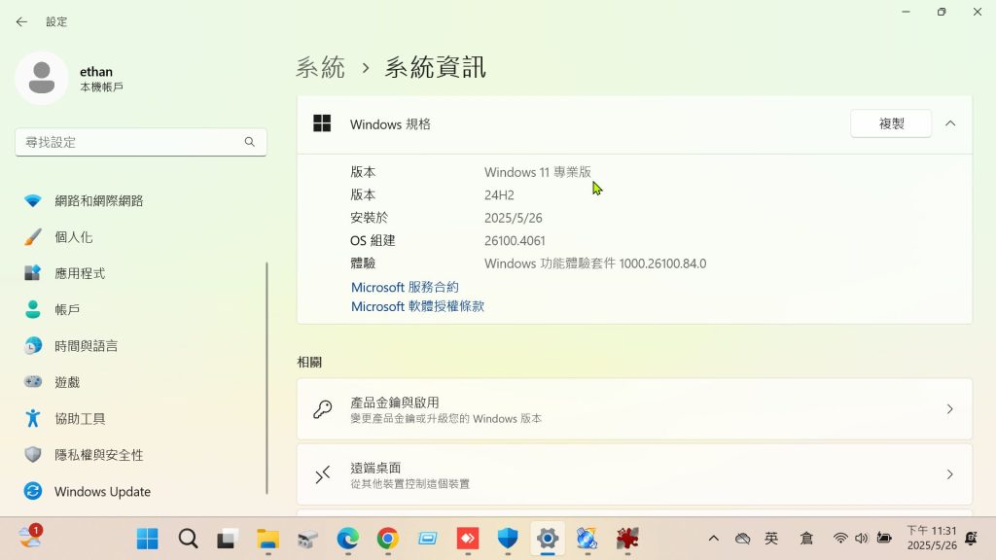The height and width of the screenshot is (560, 996).
Task: Click the magnifier icon in the settings search box
Action: pyautogui.click(x=250, y=142)
